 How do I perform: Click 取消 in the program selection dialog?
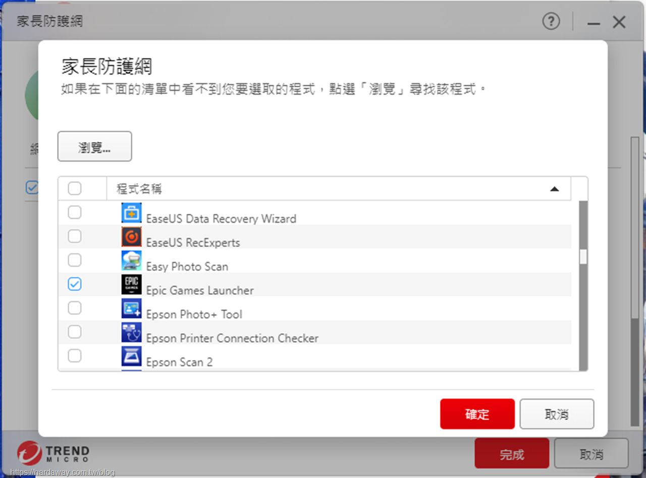tap(557, 414)
